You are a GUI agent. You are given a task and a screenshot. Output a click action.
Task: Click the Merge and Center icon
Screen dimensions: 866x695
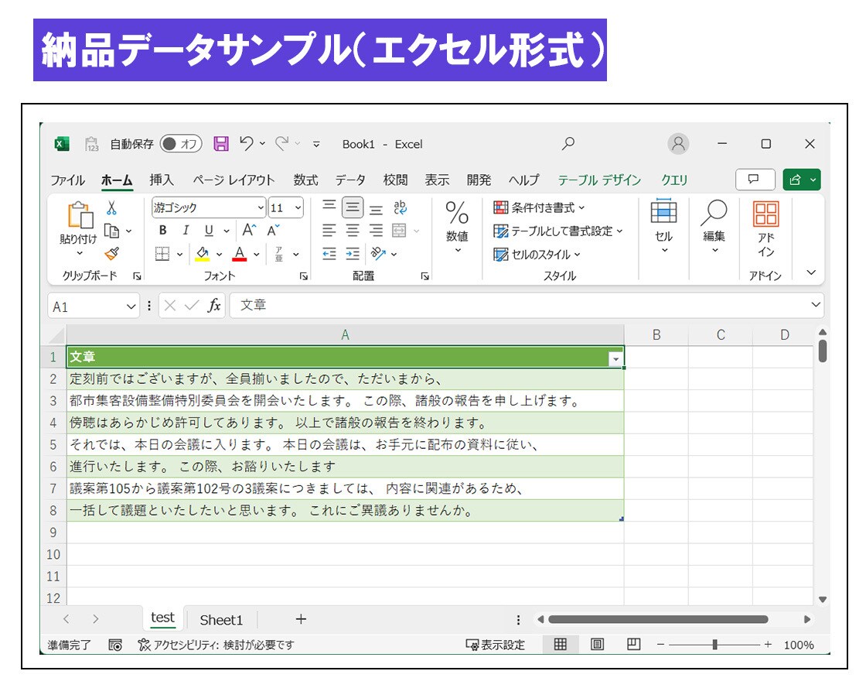399,230
